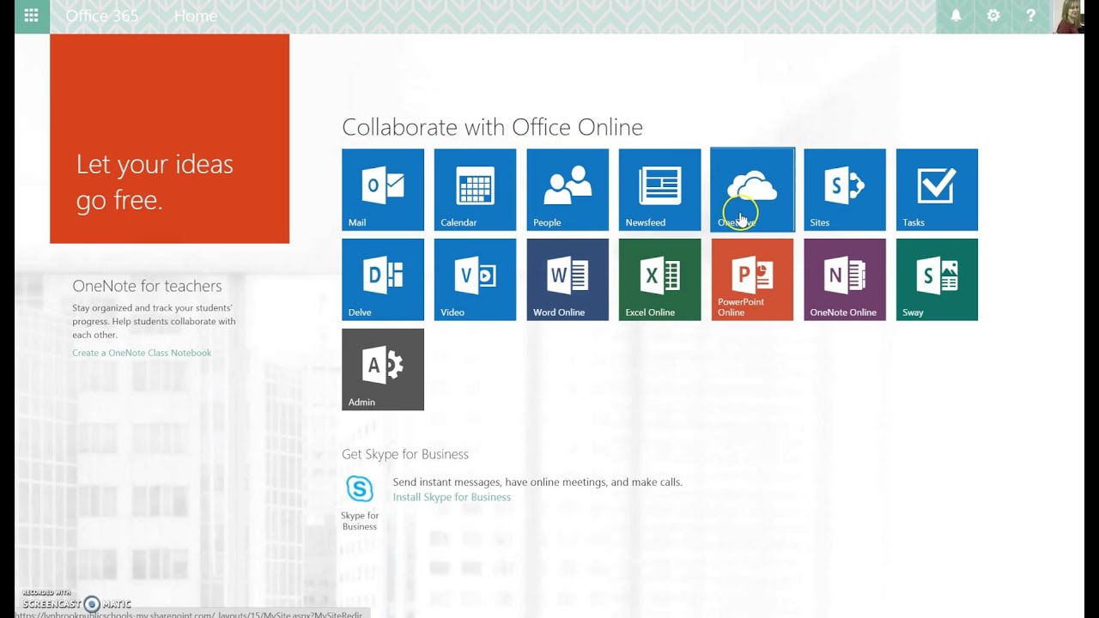Click the Office 365 header label
1099x618 pixels.
point(102,15)
